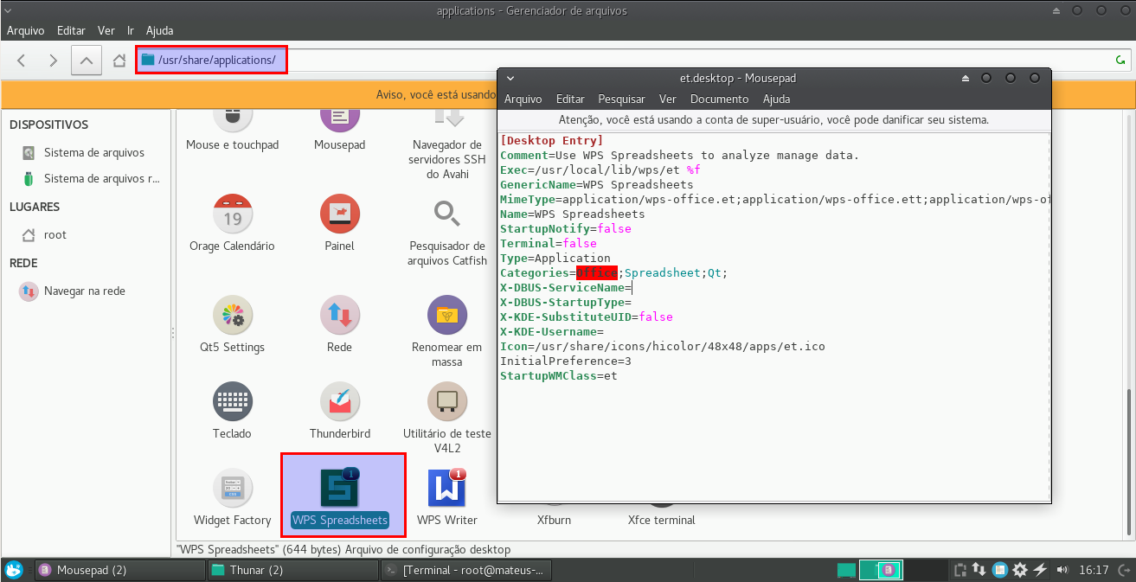Select Rede launcher icon

pyautogui.click(x=339, y=324)
